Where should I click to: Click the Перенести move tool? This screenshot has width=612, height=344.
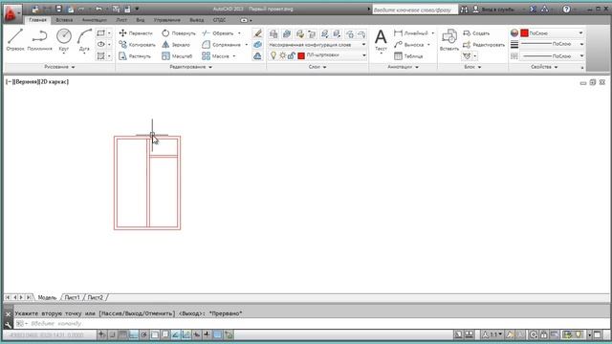(x=136, y=33)
